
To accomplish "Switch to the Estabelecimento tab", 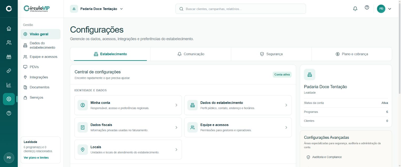I will click(110, 54).
